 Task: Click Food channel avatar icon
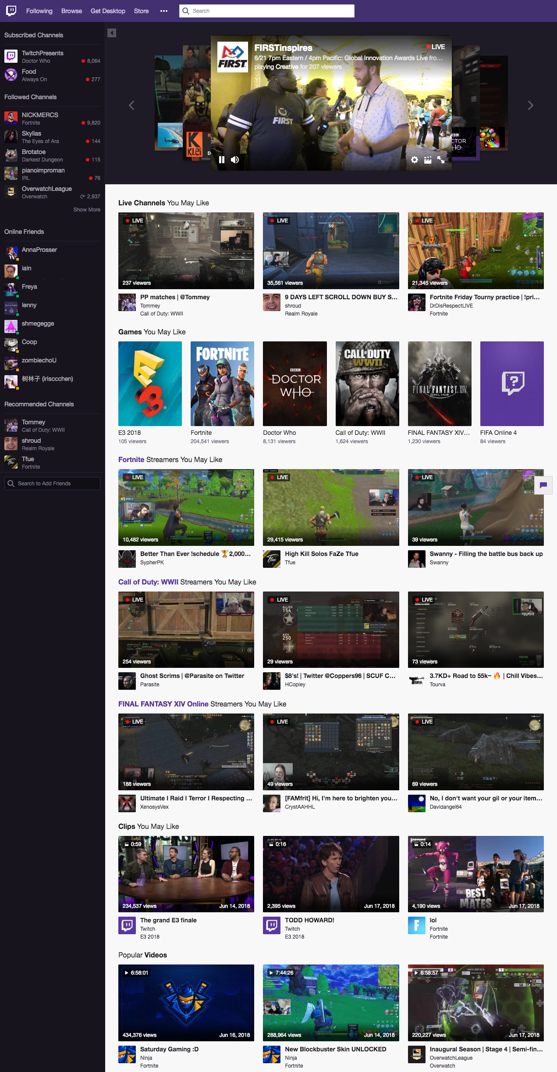click(x=11, y=75)
